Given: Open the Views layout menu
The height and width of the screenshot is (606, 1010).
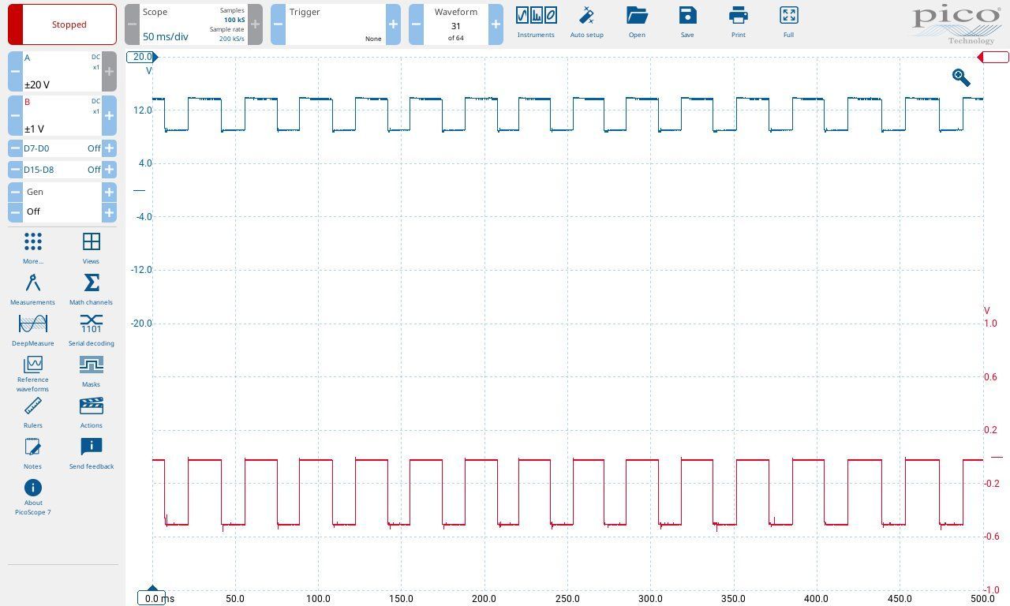Looking at the screenshot, I should click(91, 247).
